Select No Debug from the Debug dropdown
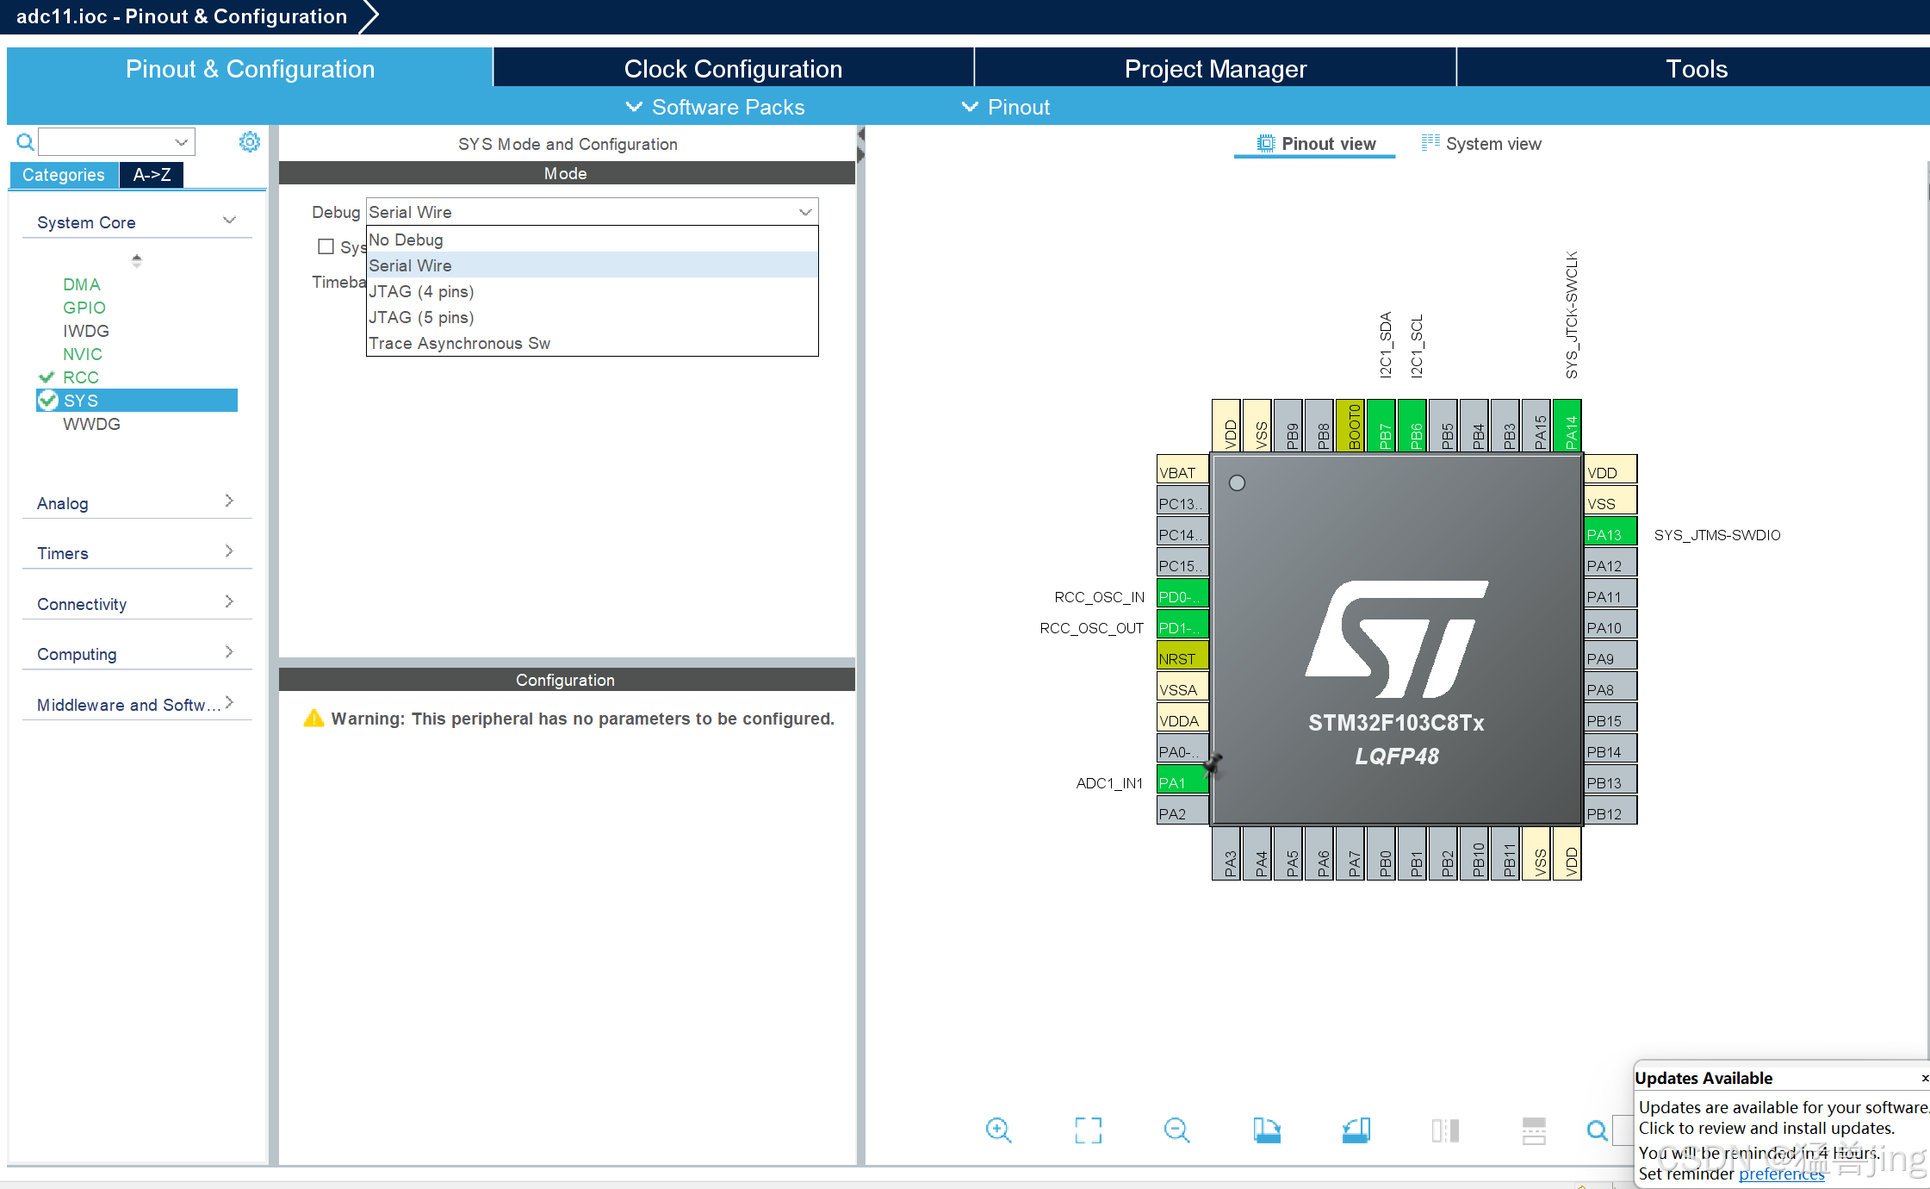Viewport: 1930px width, 1189px height. point(406,240)
